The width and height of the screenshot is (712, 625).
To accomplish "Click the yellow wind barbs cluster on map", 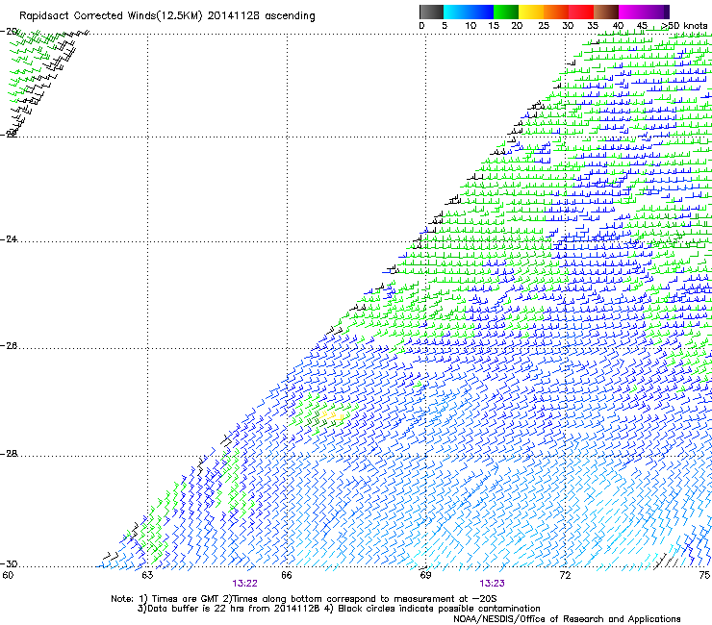I will point(332,415).
